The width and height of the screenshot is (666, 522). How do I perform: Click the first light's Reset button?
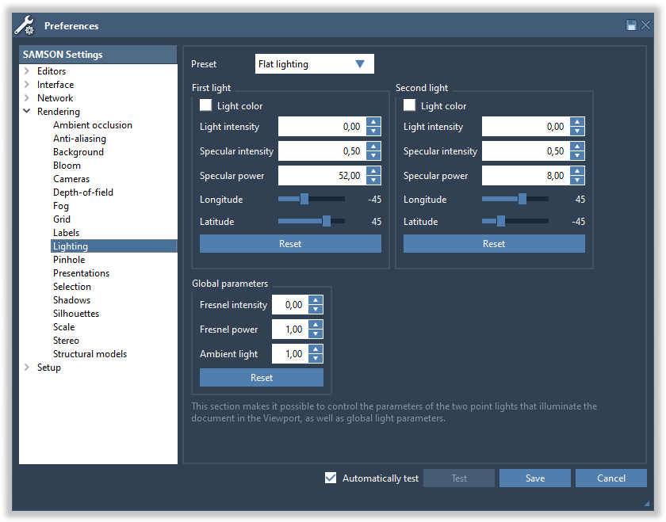(x=290, y=243)
